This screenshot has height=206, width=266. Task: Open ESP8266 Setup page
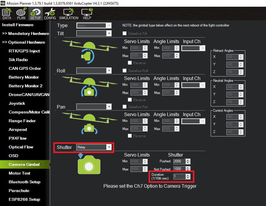[x=24, y=199]
